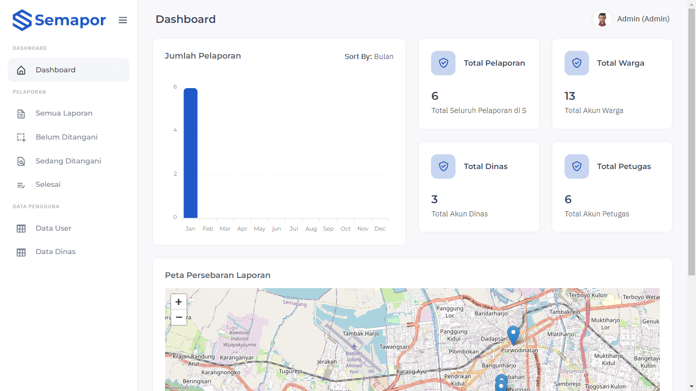Zoom in on the map
Screen dimensions: 696x391
179,302
